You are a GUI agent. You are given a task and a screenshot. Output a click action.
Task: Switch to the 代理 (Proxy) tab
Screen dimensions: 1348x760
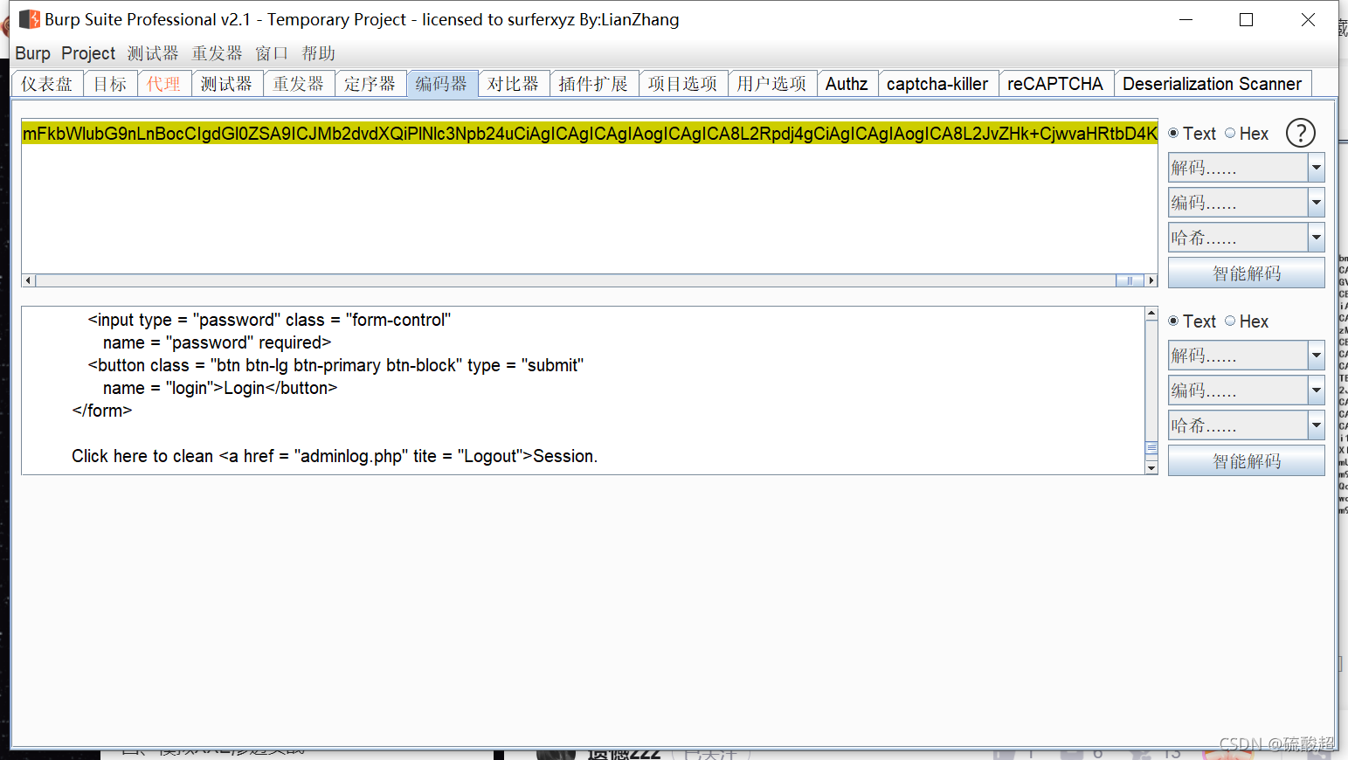point(164,84)
